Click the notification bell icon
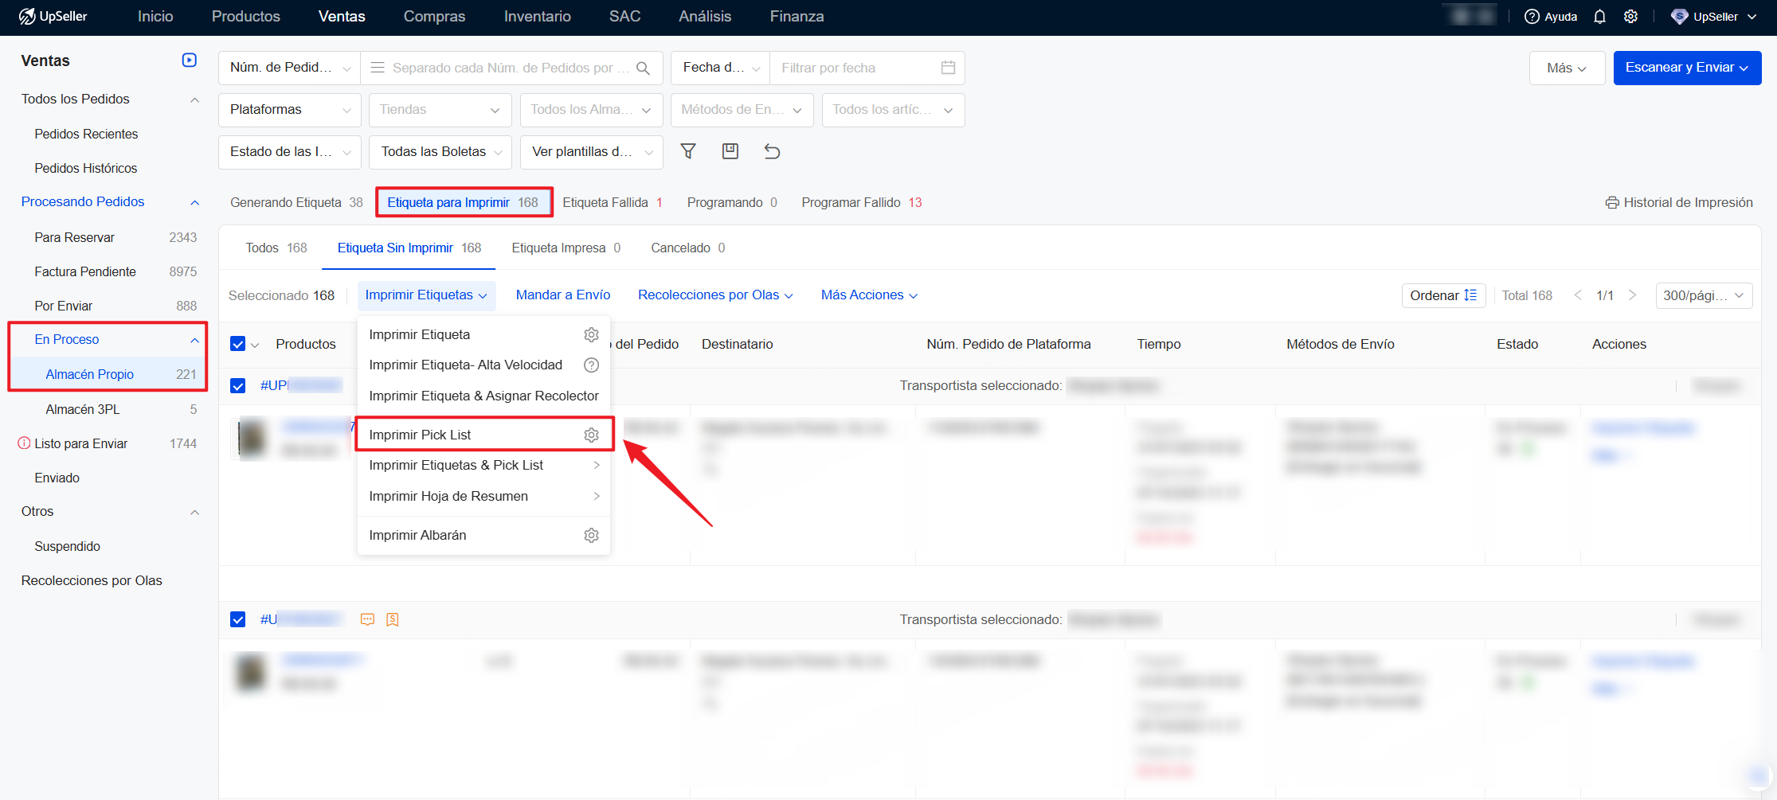The image size is (1777, 800). tap(1599, 17)
